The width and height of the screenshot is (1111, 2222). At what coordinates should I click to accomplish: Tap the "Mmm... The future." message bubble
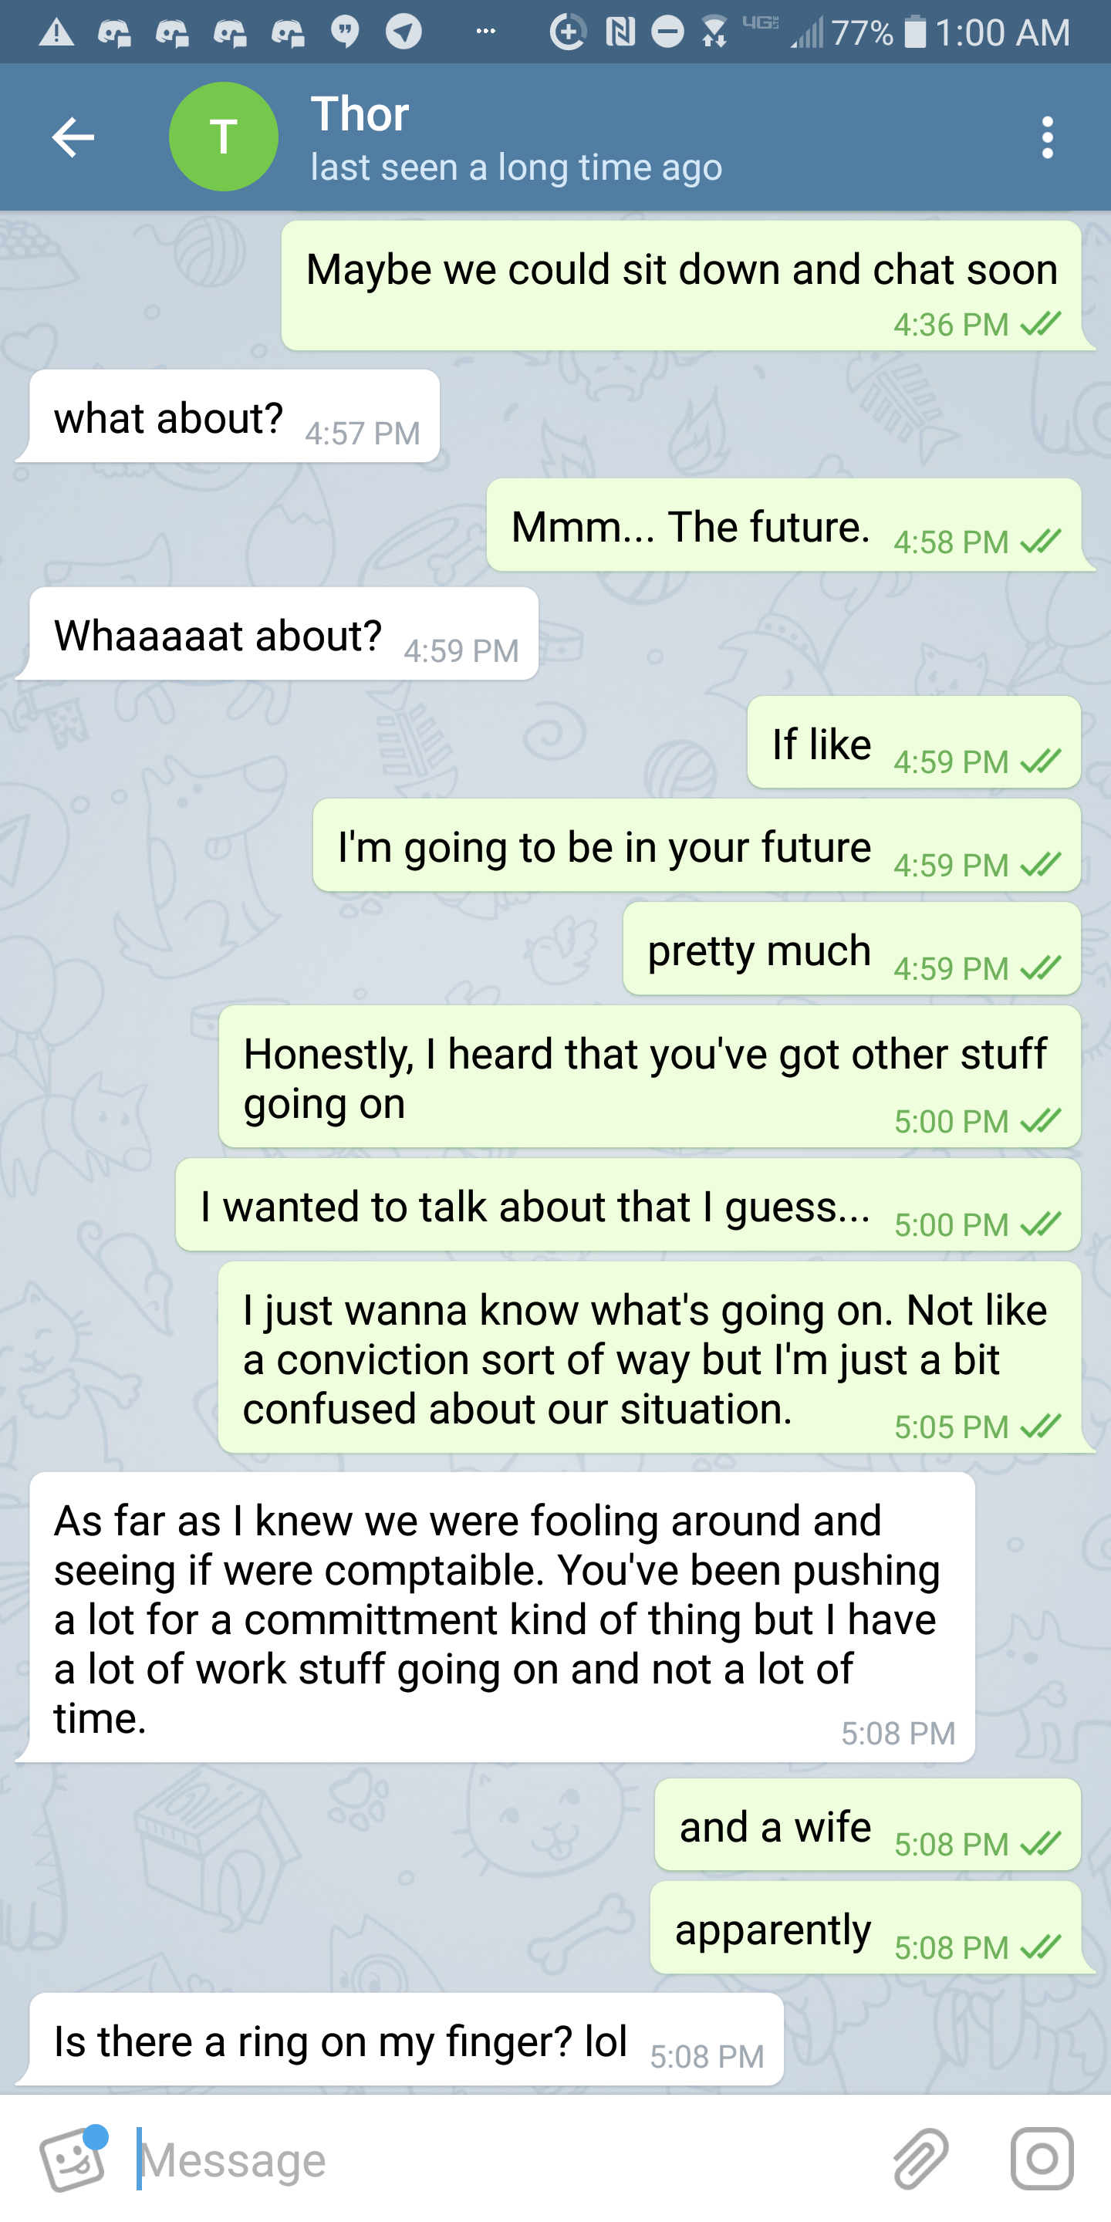pyautogui.click(x=783, y=526)
